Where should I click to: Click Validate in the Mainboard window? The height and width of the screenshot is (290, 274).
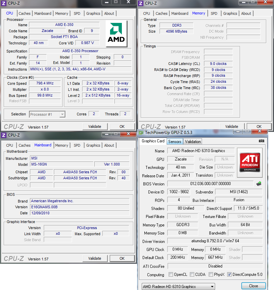point(95,258)
